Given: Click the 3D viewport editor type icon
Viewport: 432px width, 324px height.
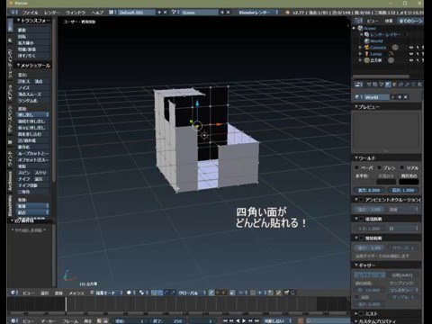Looking at the screenshot, I should 13,292.
